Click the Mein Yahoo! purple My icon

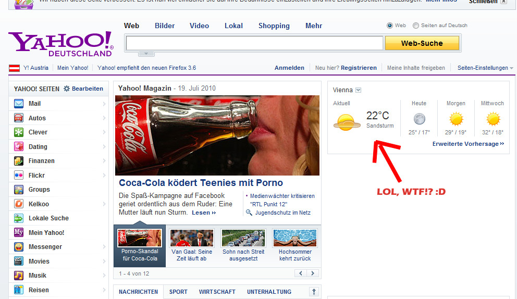[x=19, y=232]
